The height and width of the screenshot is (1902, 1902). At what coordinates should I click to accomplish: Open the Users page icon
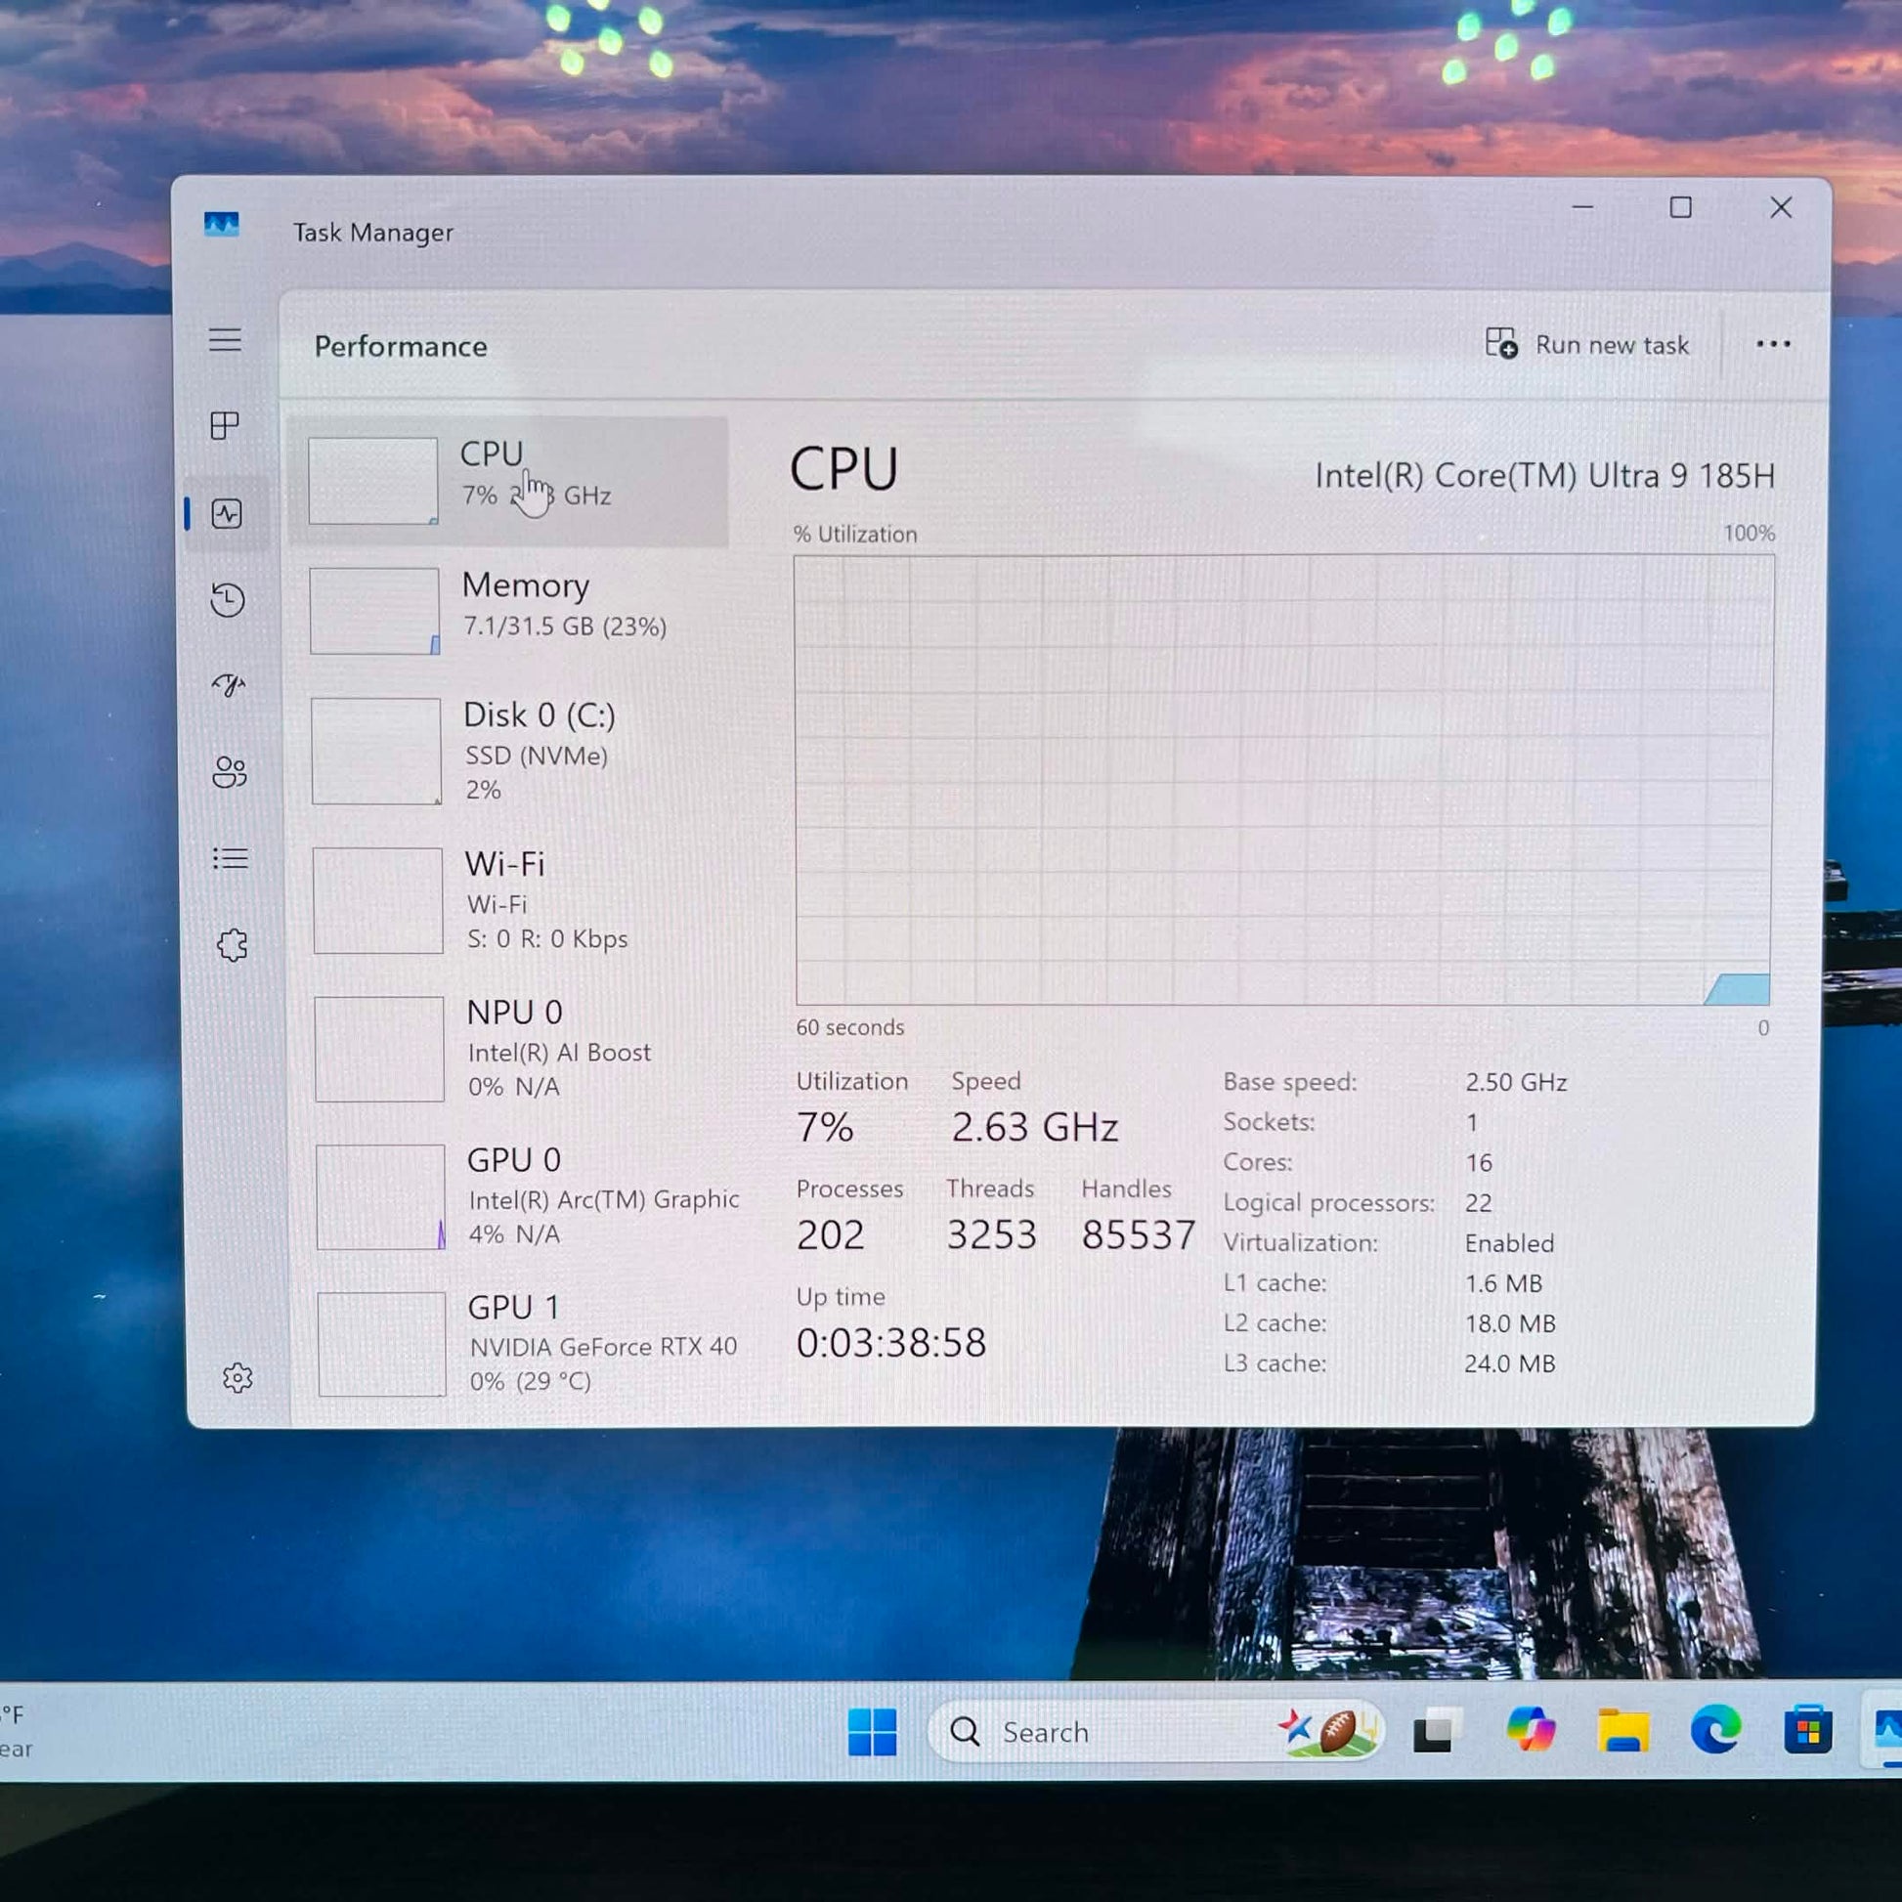pos(230,772)
